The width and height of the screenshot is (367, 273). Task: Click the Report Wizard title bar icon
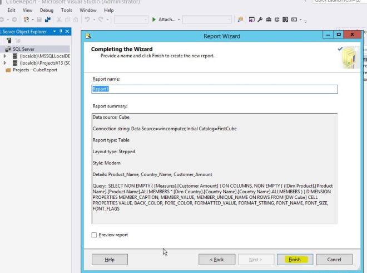tap(88, 36)
